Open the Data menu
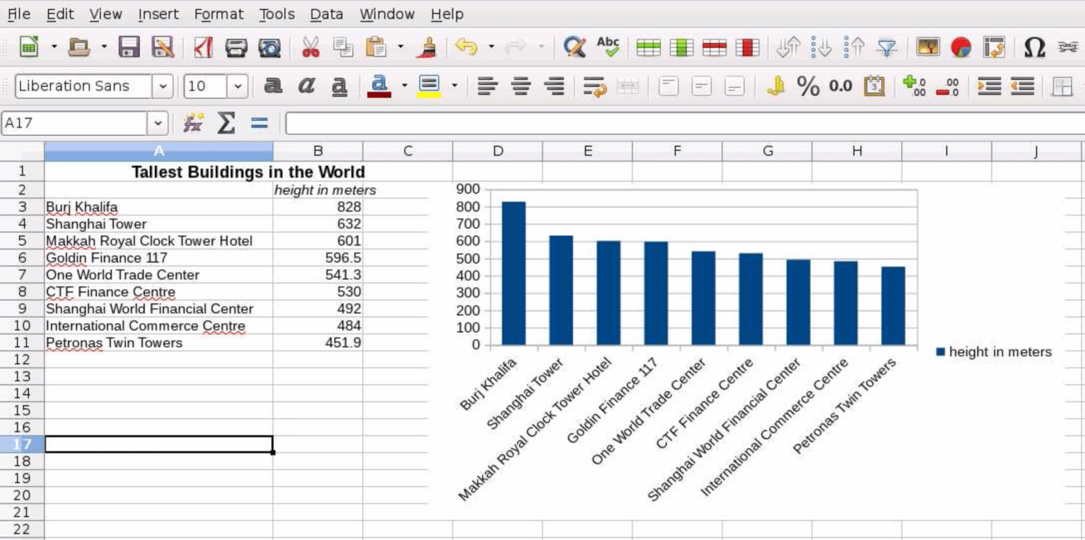This screenshot has width=1085, height=540. 326,14
